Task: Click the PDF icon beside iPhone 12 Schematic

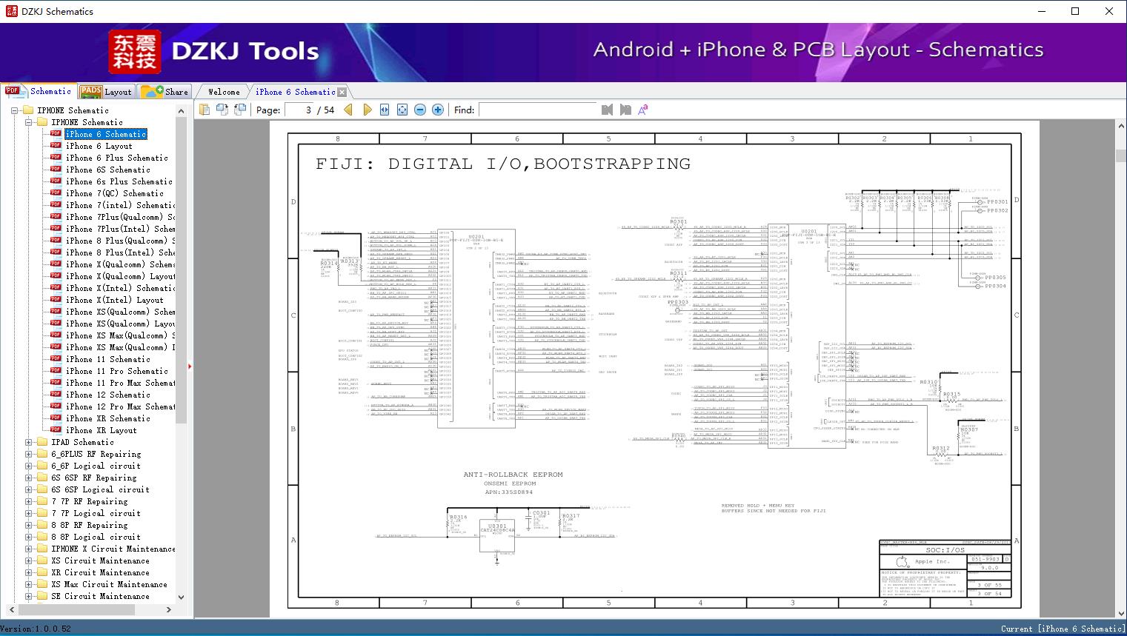Action: point(56,395)
